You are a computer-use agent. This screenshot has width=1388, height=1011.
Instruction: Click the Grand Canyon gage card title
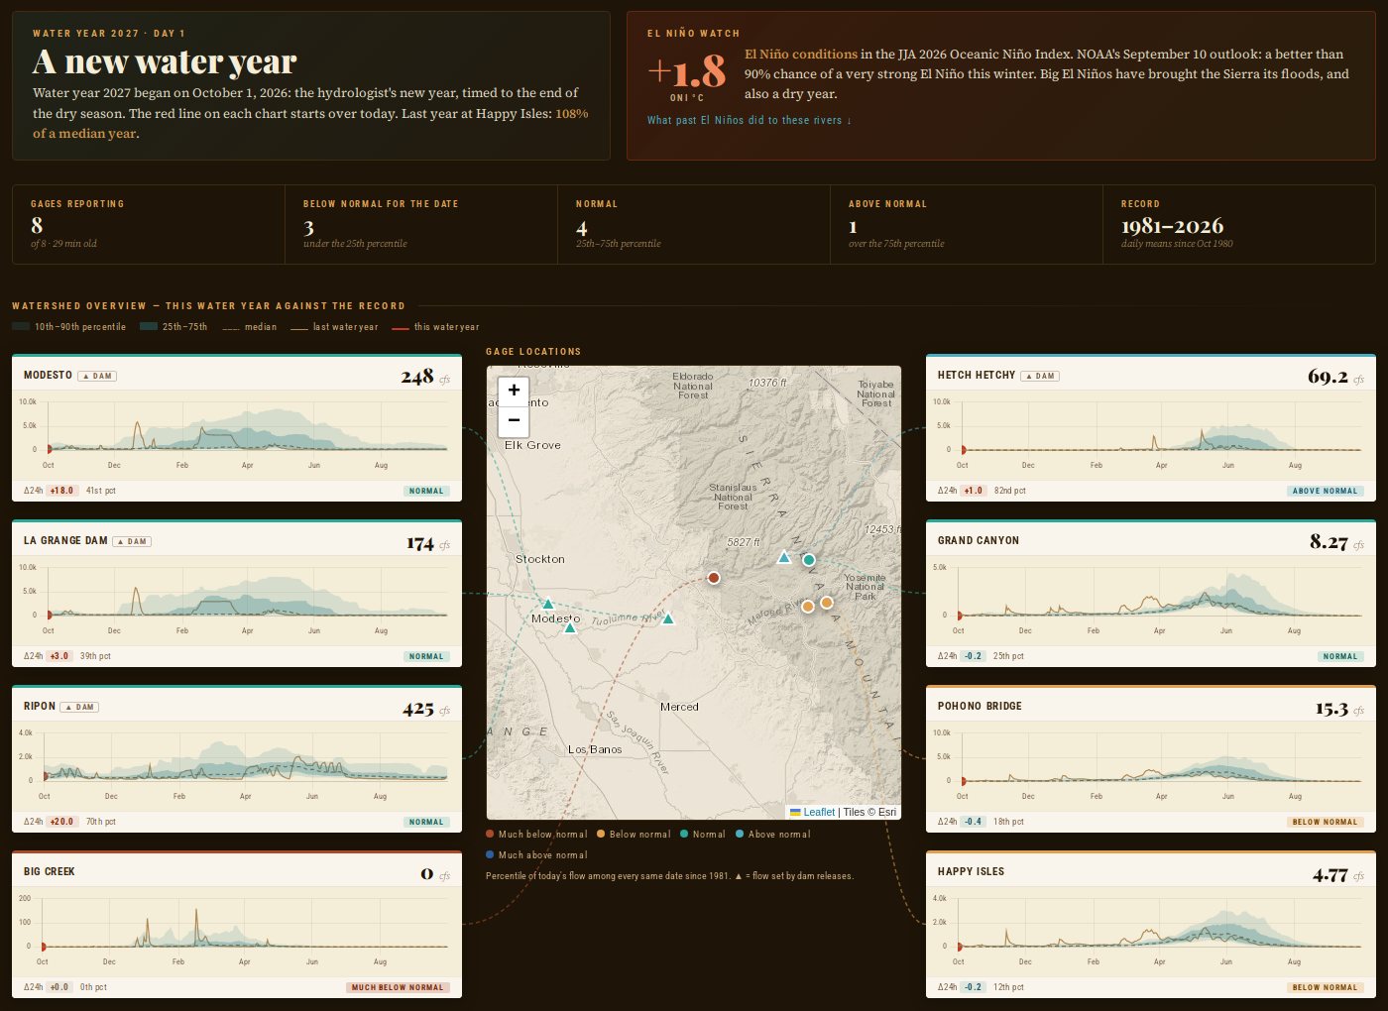(979, 541)
